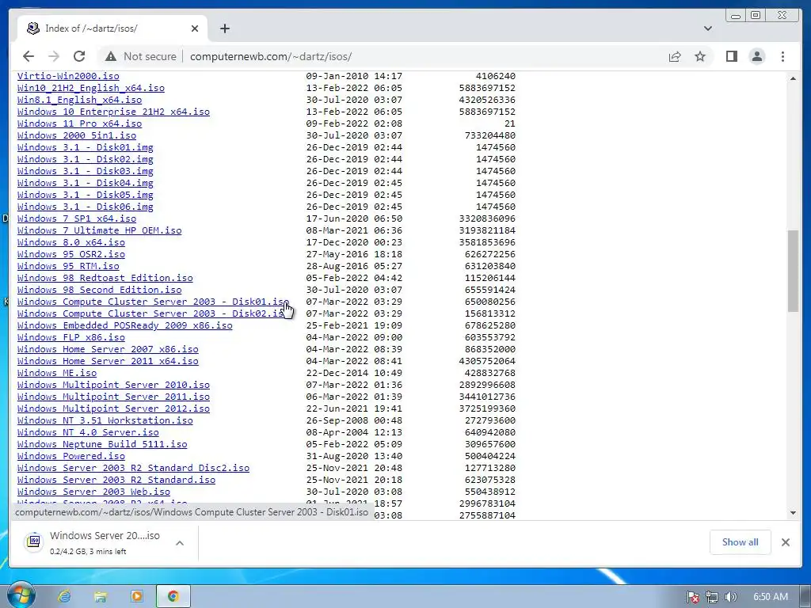Open Windows 95 OSR2.iso link
This screenshot has width=811, height=608.
[70, 254]
